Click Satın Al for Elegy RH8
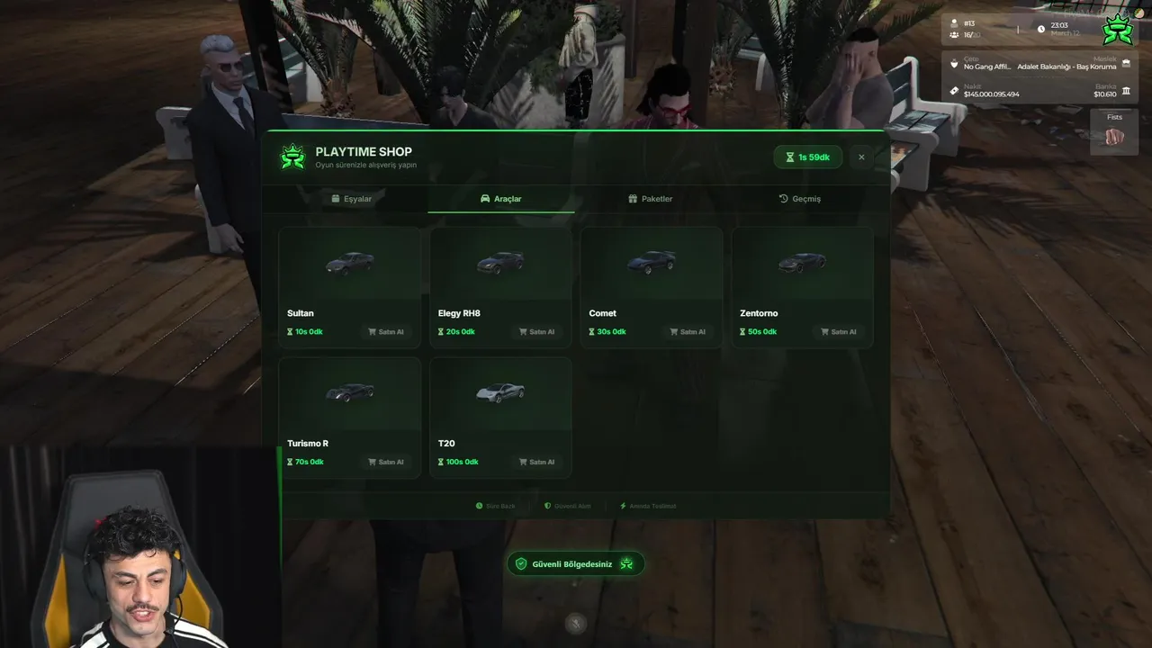The image size is (1152, 648). click(x=537, y=332)
